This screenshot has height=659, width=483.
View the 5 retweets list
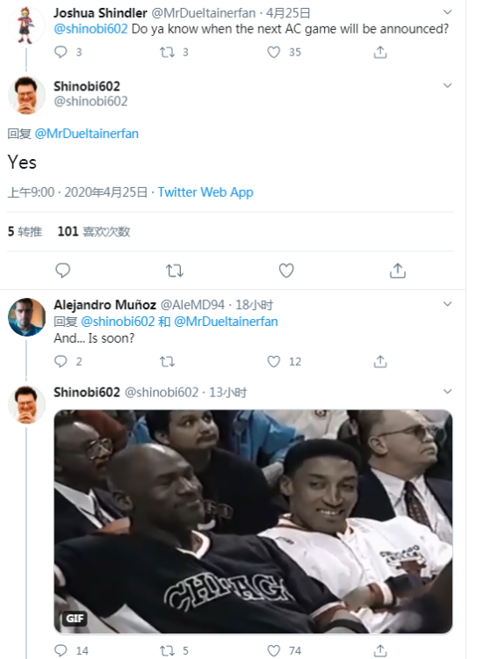pos(25,232)
